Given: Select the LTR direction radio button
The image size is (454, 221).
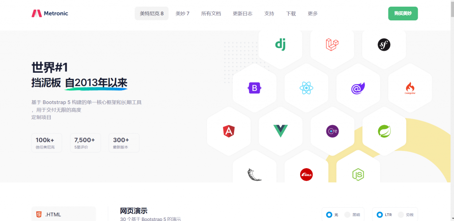Looking at the screenshot, I should point(380,215).
